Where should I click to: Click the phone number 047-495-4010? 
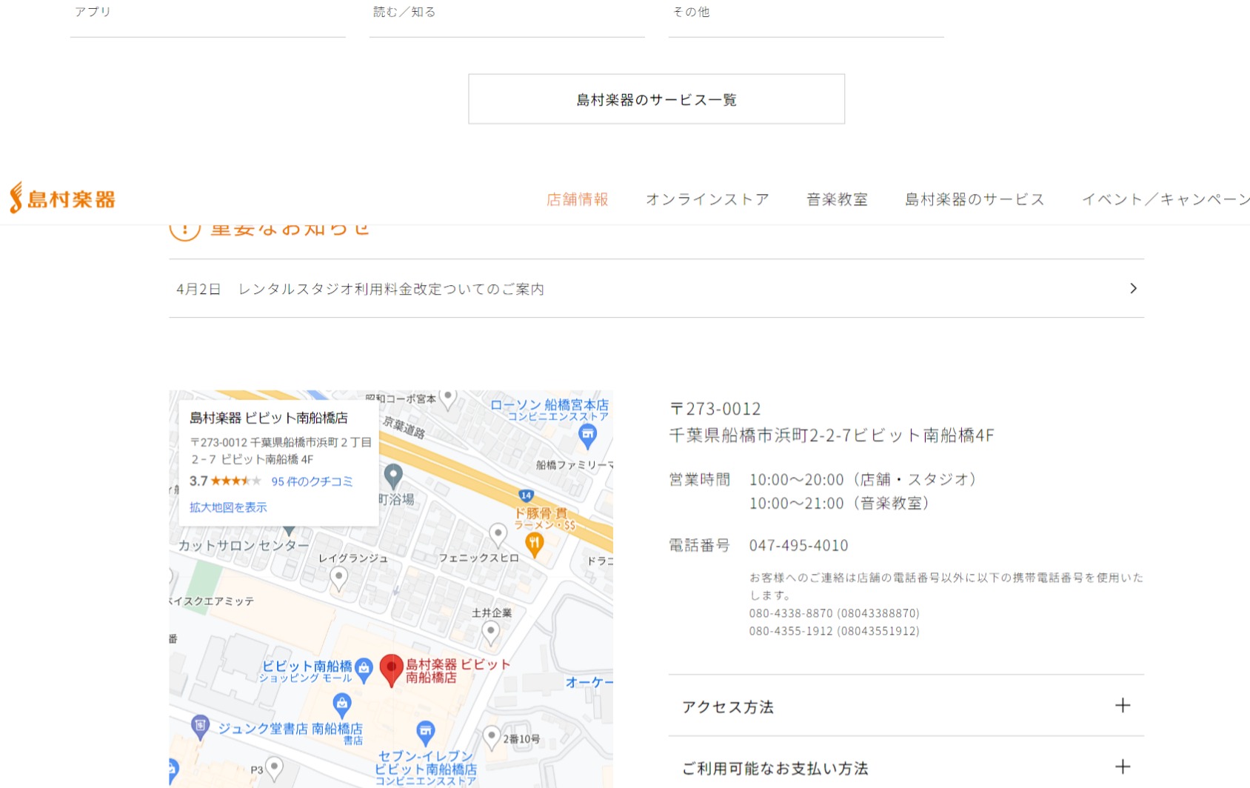(x=798, y=546)
